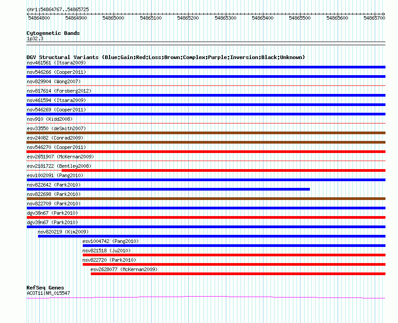Select the brown complex bar for esv33550
Viewport: 398px width, 323px height.
coord(206,133)
